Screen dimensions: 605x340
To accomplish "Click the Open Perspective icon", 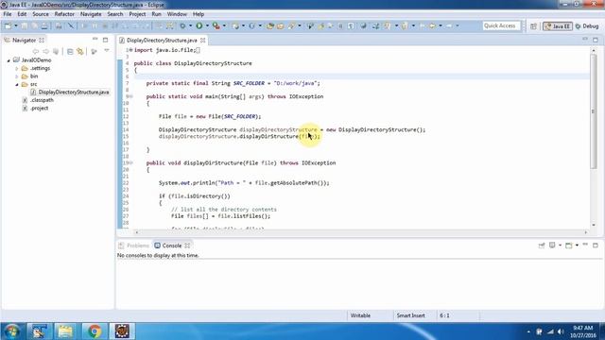I will pos(533,26).
